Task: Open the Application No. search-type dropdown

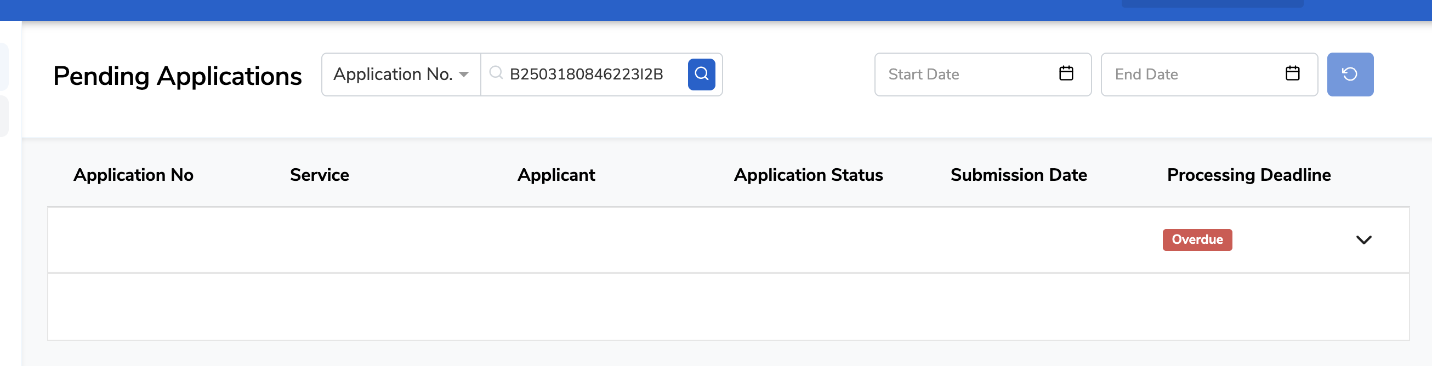Action: point(400,75)
